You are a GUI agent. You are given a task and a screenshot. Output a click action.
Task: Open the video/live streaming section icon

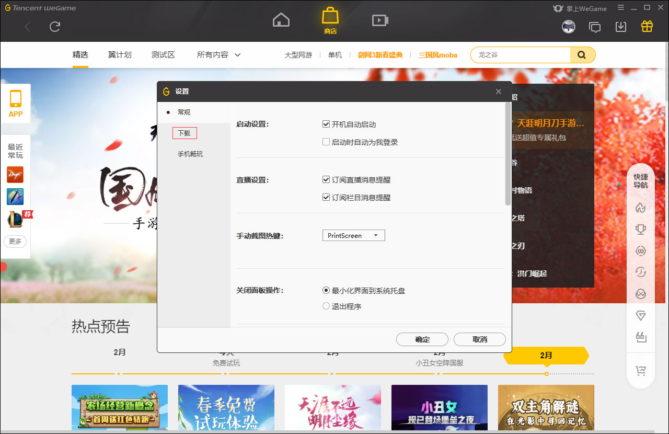(380, 19)
